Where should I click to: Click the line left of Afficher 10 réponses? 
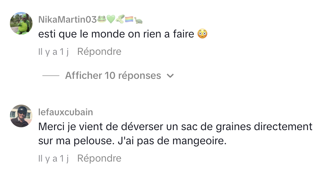coord(51,76)
